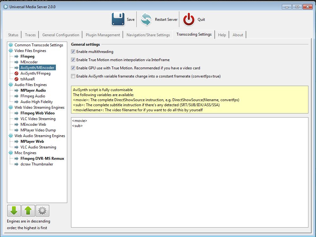
Task: Open the Help tab
Action: pos(222,35)
